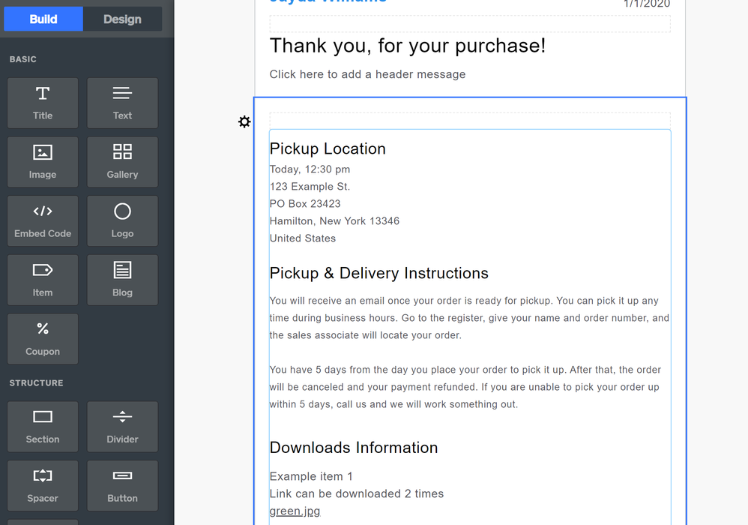Select the Pickup Location text block

(328, 148)
